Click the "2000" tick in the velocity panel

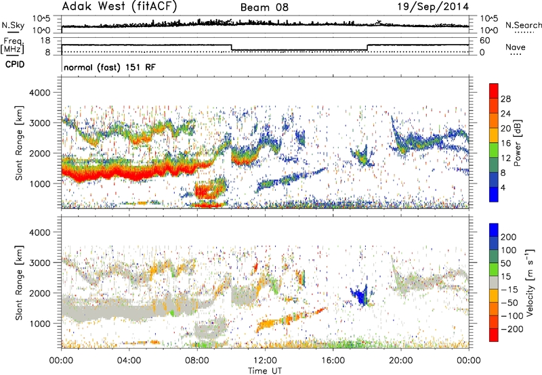[39, 293]
